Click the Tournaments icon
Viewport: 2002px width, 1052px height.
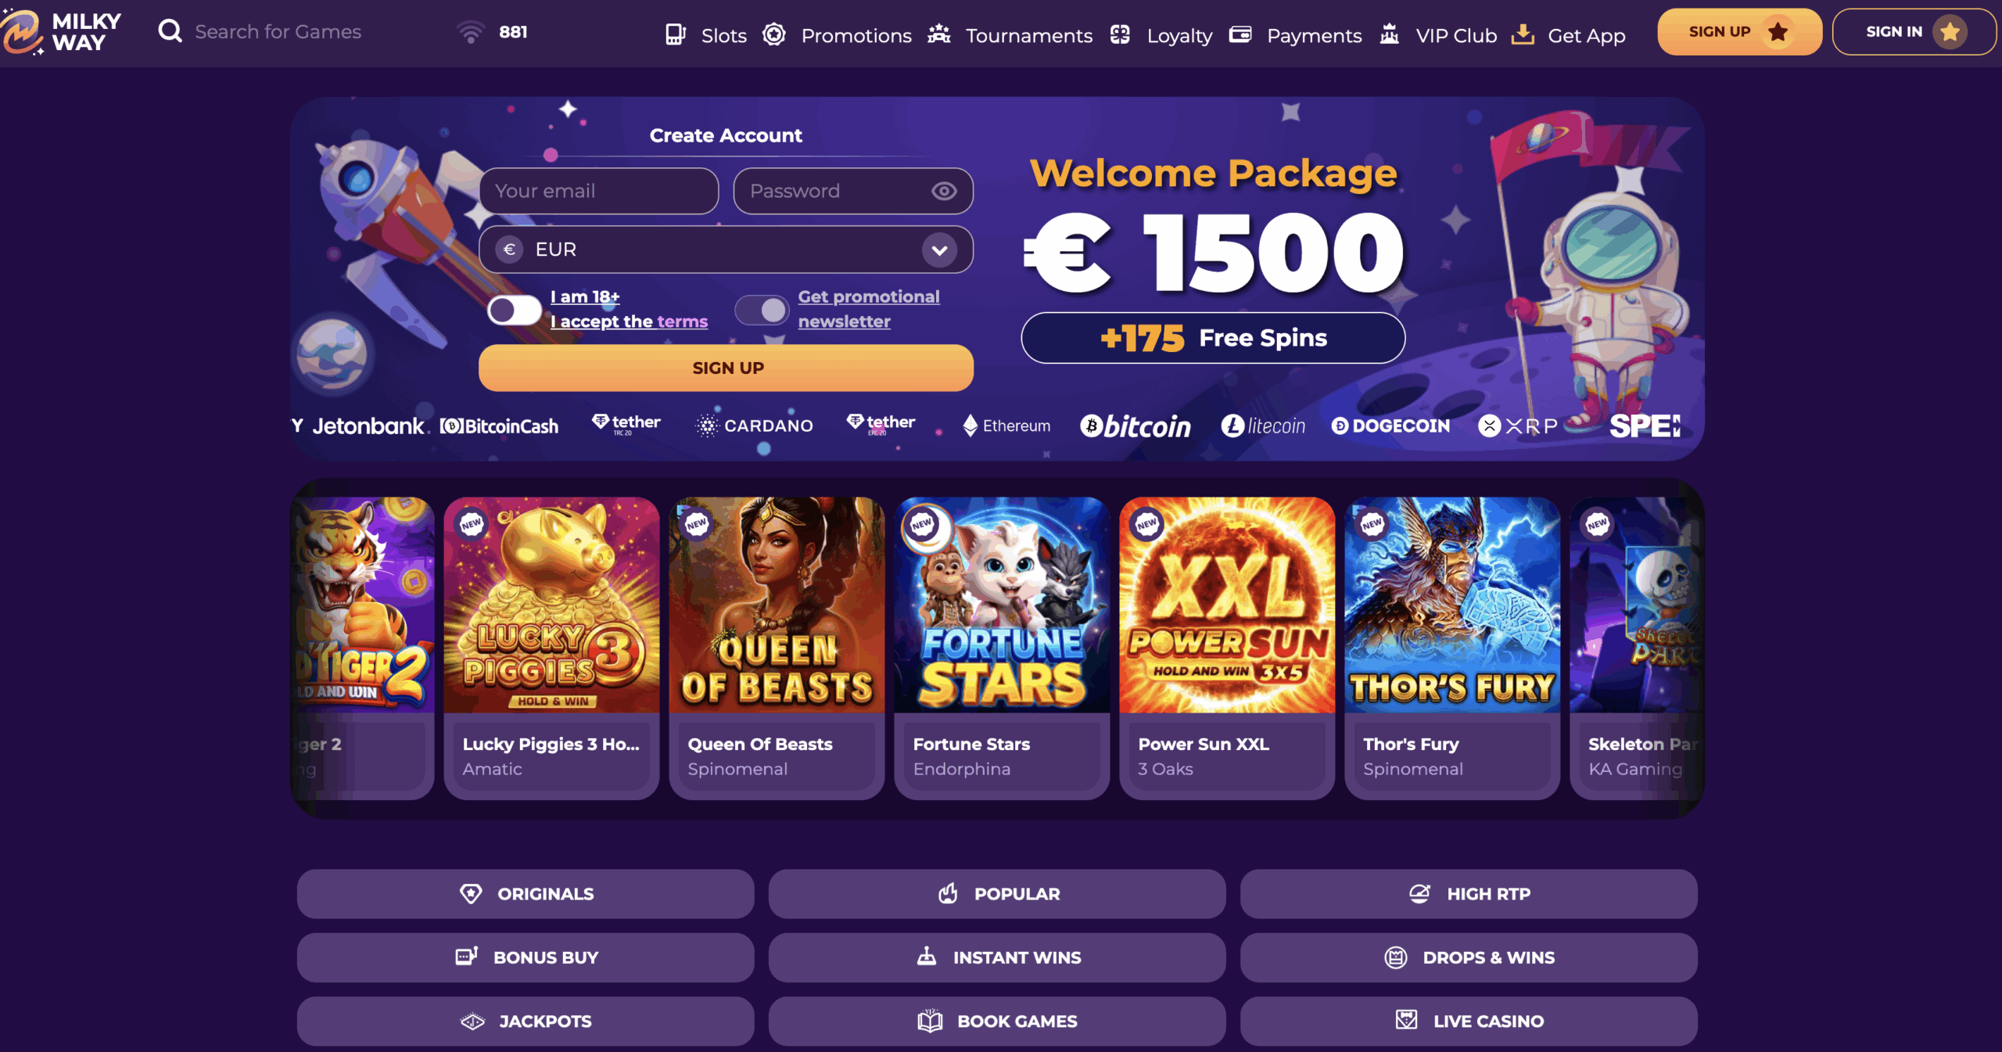pyautogui.click(x=939, y=34)
